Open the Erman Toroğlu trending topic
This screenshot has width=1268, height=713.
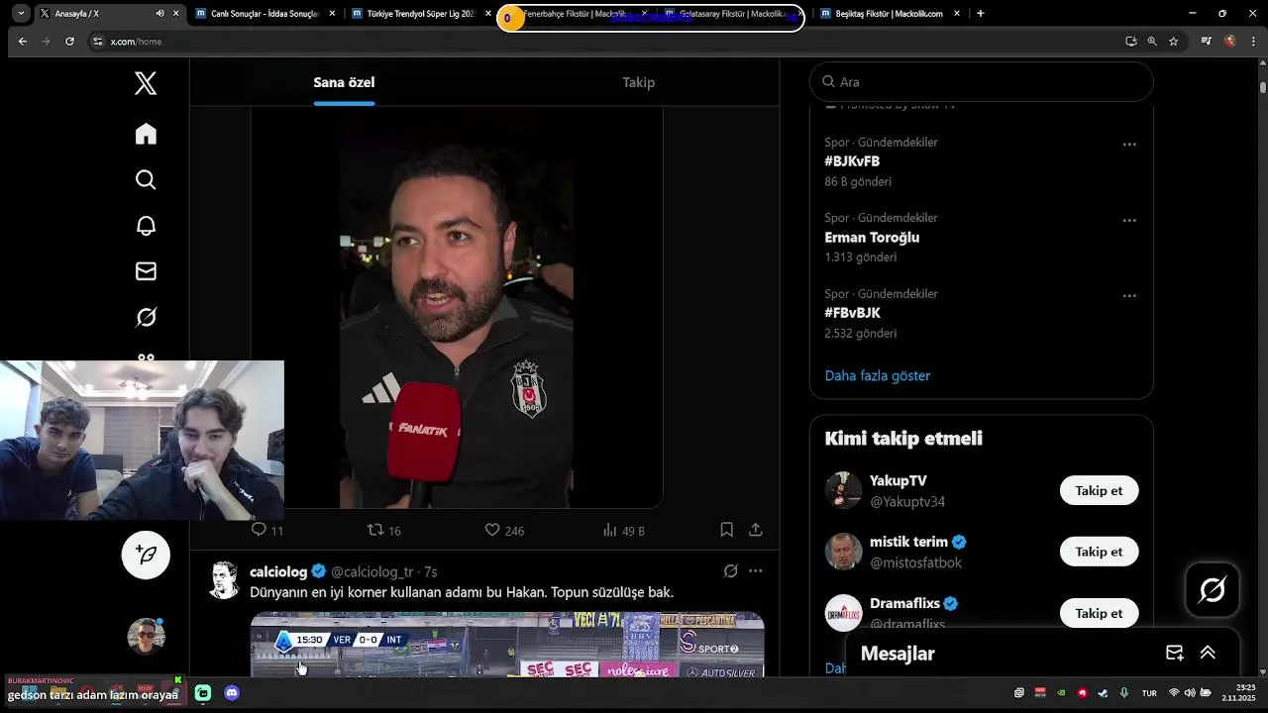coord(872,238)
